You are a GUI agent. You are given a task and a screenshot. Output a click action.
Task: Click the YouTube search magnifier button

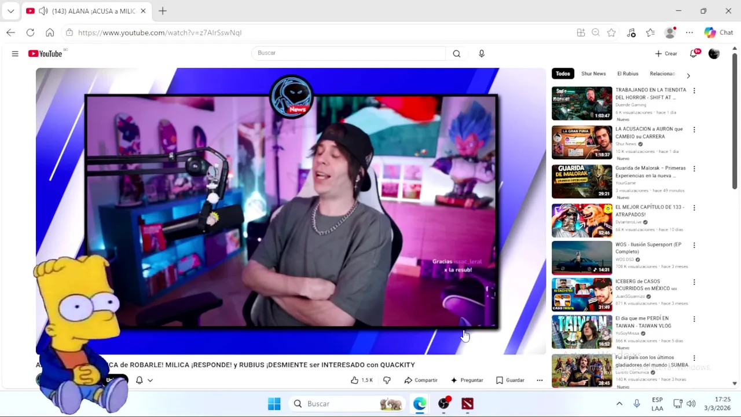457,53
